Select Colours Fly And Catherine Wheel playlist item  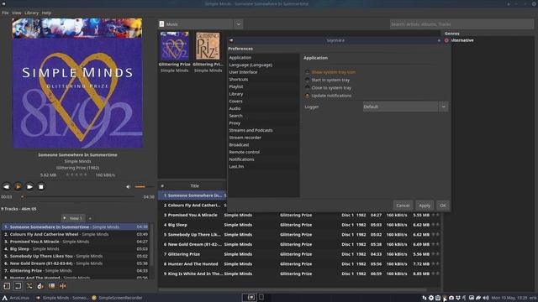pos(76,235)
